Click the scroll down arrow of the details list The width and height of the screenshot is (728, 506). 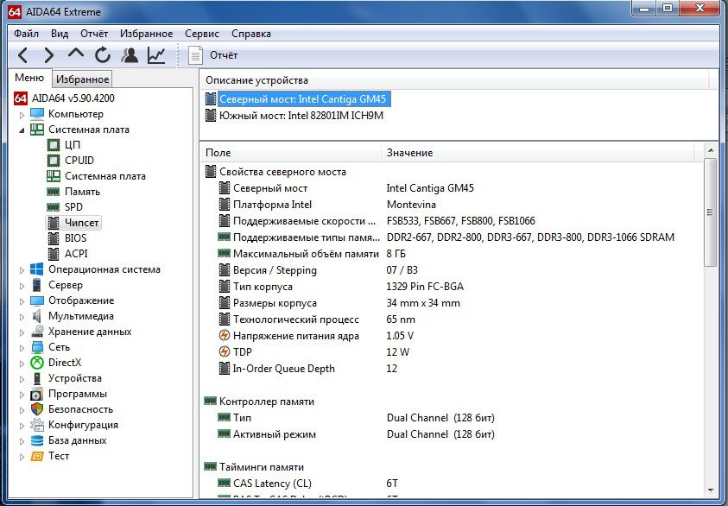pos(711,490)
